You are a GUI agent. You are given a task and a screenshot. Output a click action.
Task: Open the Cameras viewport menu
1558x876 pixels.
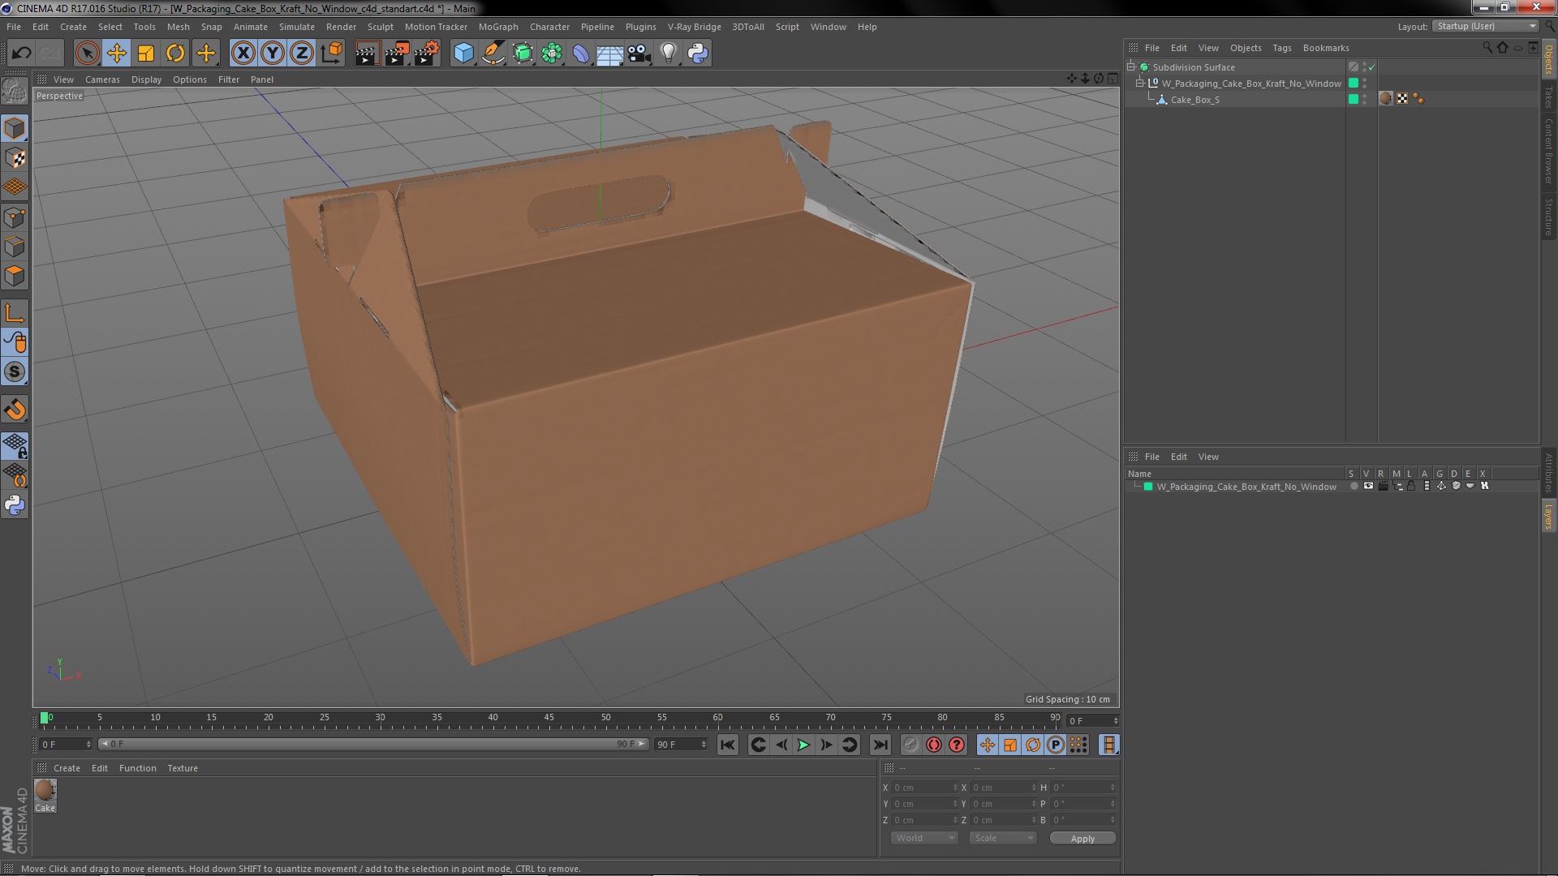(102, 79)
